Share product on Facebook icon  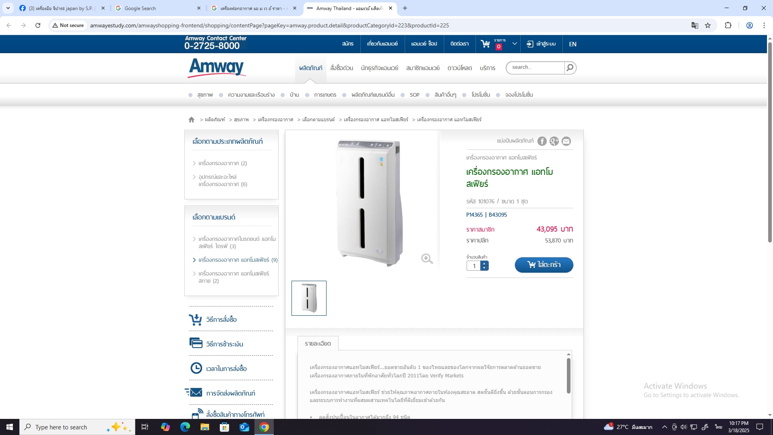click(x=542, y=141)
